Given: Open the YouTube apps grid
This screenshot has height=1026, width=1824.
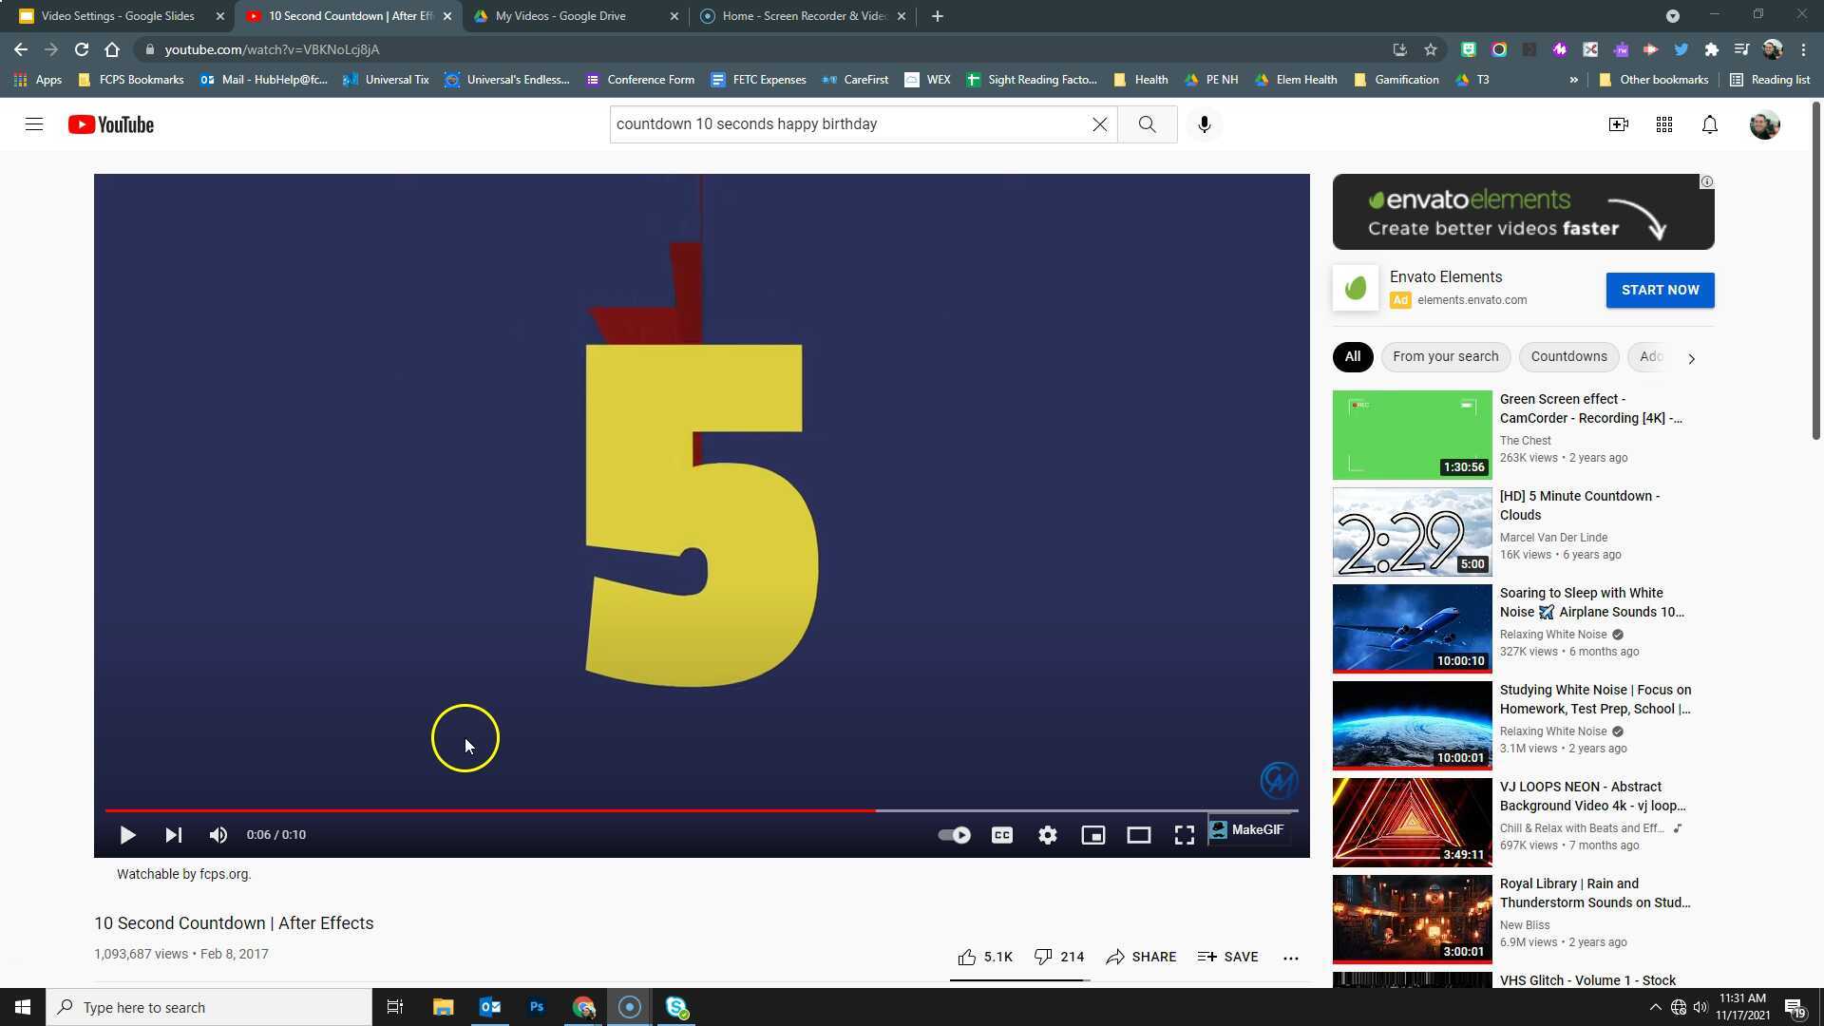Looking at the screenshot, I should [1663, 124].
